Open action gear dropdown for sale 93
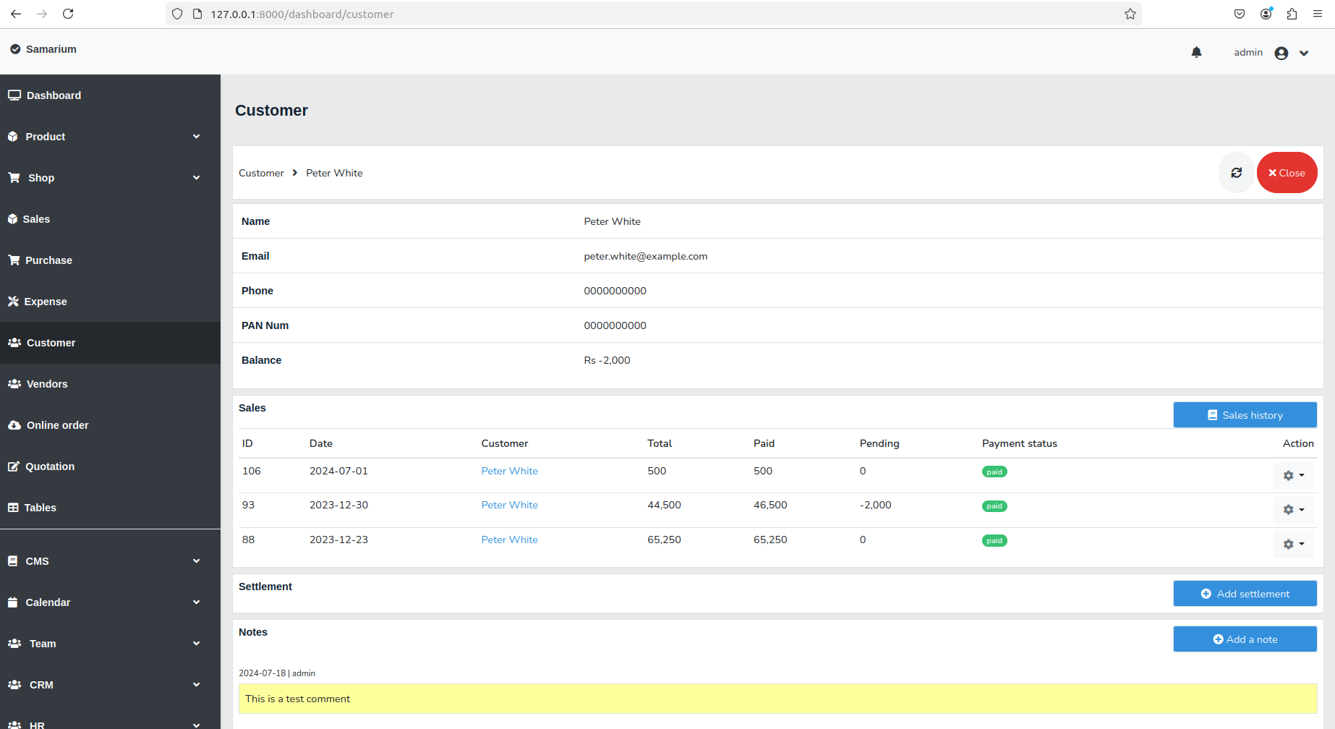The height and width of the screenshot is (729, 1335). point(1294,510)
